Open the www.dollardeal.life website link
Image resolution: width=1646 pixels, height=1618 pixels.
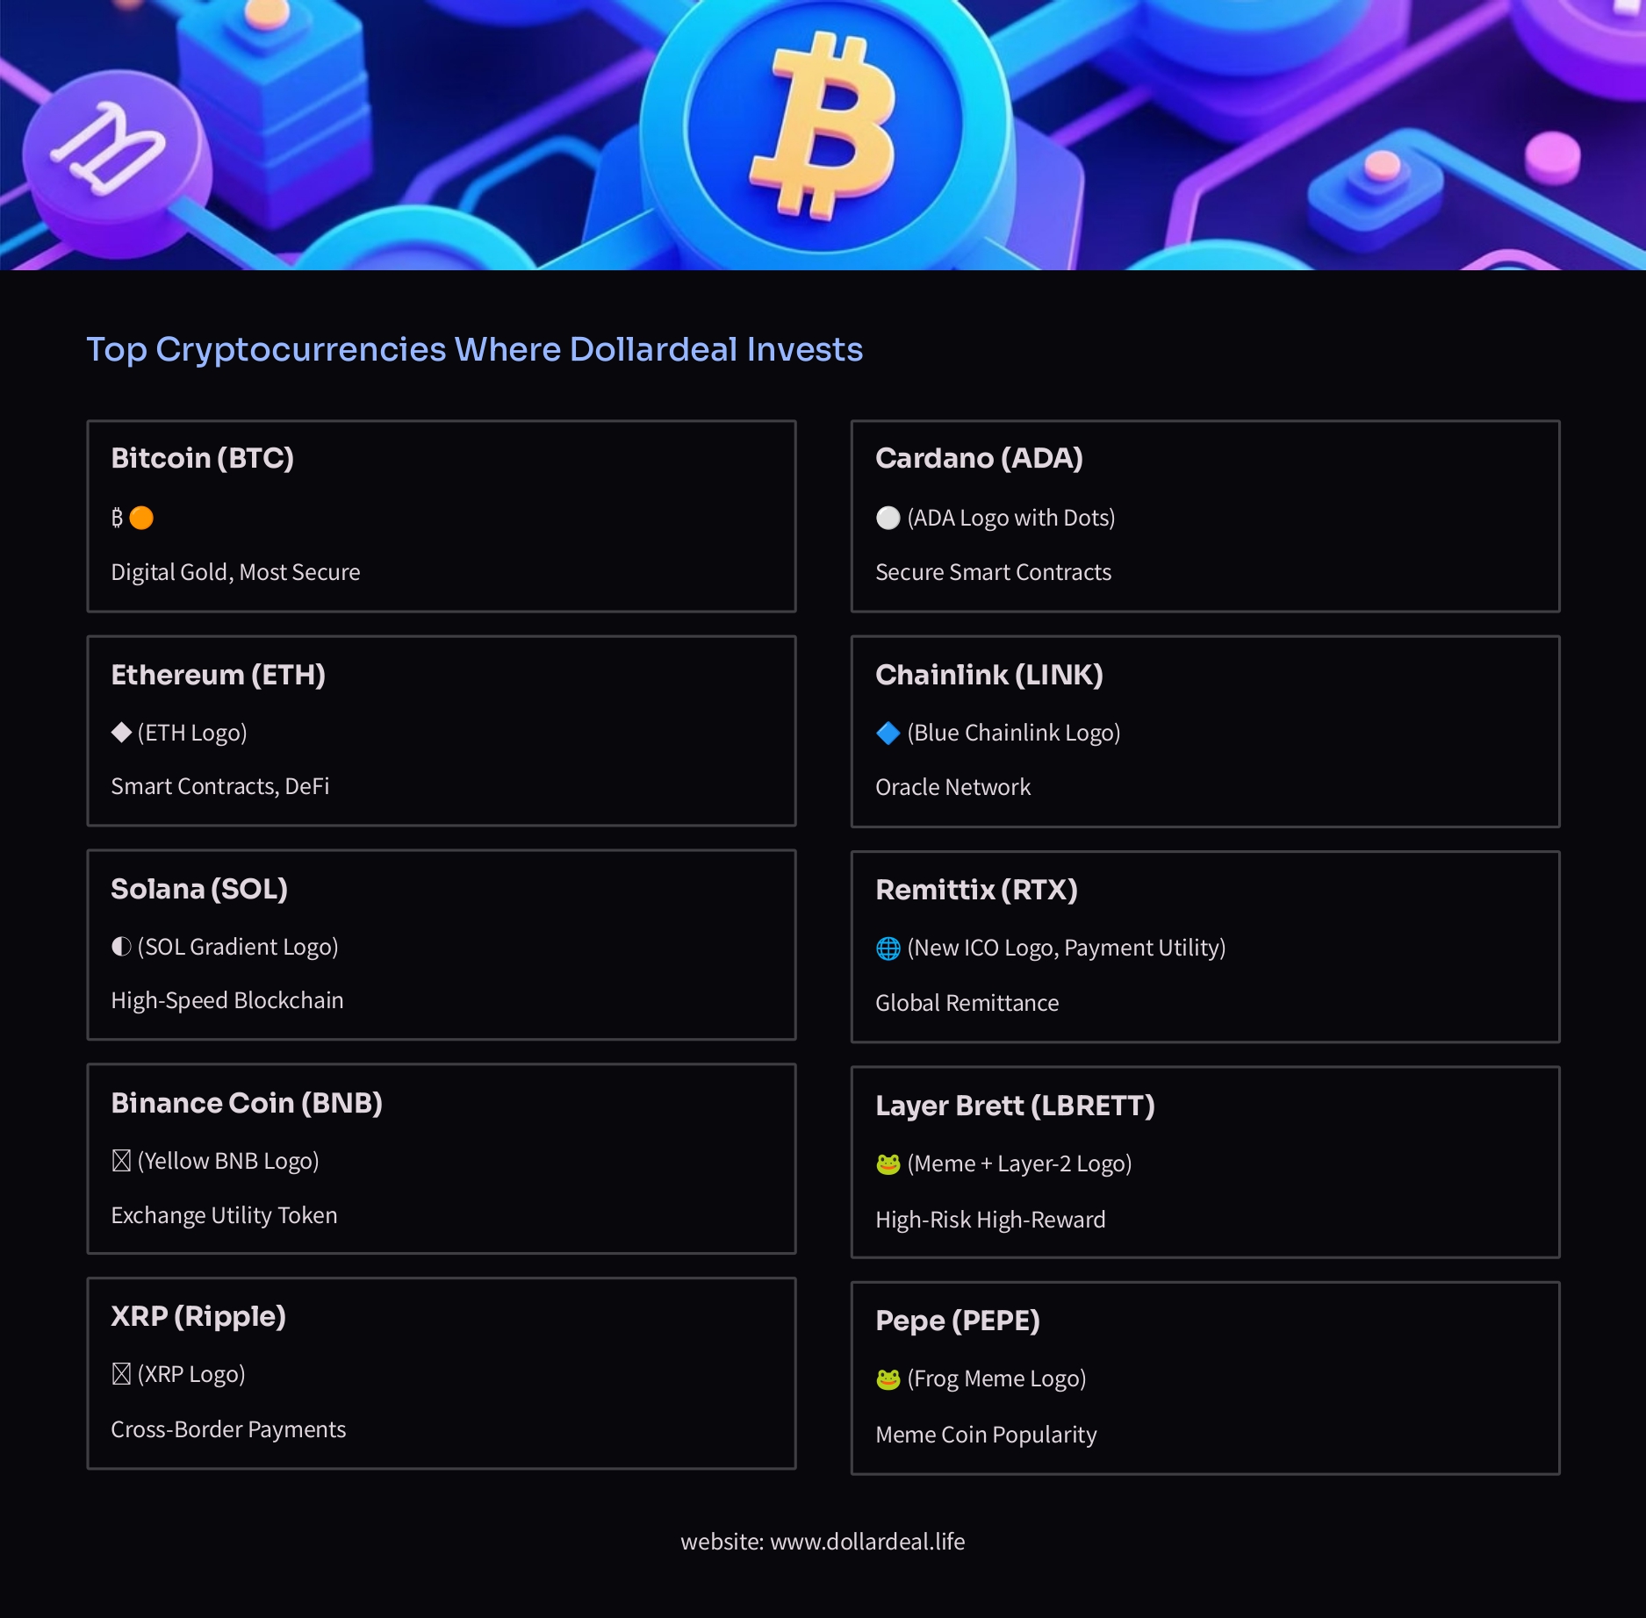[x=866, y=1542]
